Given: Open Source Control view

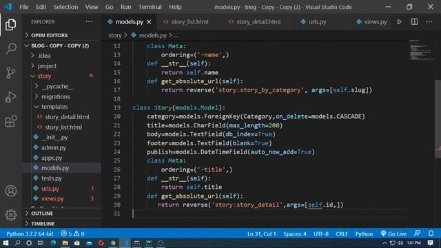Looking at the screenshot, I should (x=11, y=73).
